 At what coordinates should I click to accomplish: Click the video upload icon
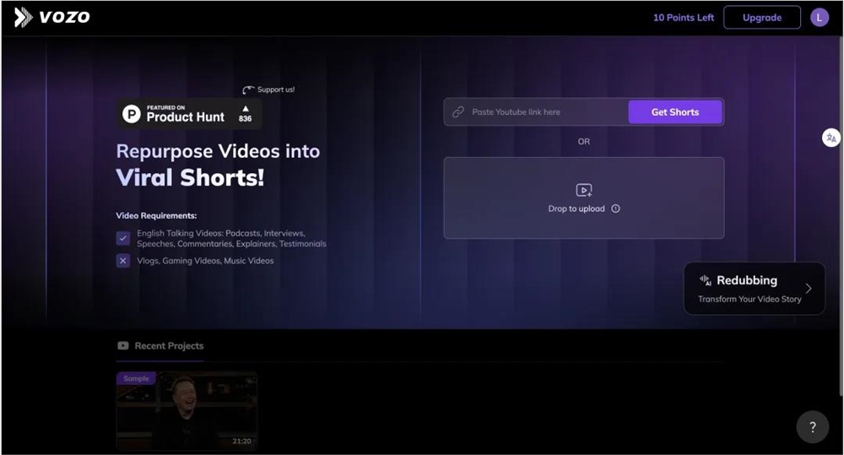click(x=583, y=190)
